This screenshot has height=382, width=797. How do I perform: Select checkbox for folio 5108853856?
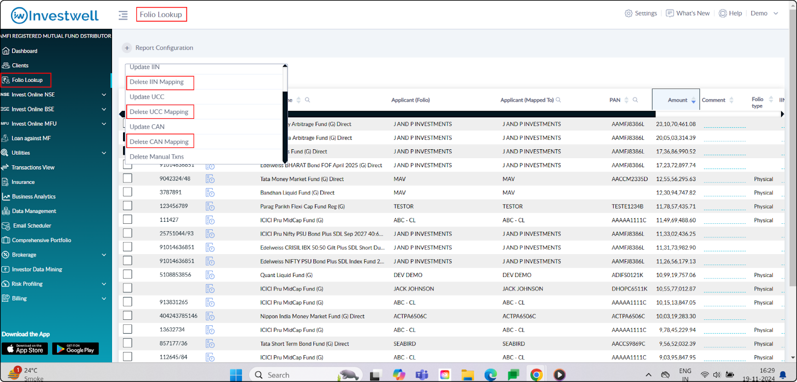point(128,274)
